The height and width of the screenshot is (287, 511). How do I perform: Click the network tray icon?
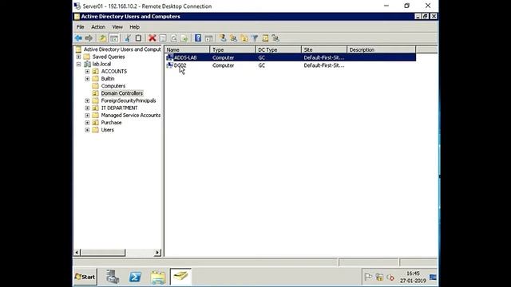tap(379, 277)
